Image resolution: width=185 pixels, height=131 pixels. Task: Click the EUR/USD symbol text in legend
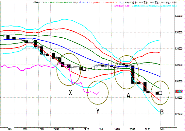[x=128, y=2]
